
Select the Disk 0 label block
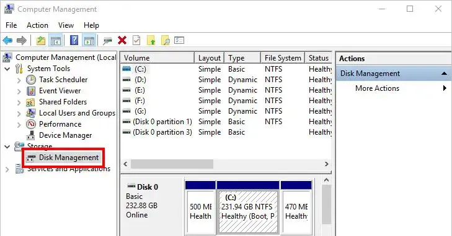coord(152,207)
